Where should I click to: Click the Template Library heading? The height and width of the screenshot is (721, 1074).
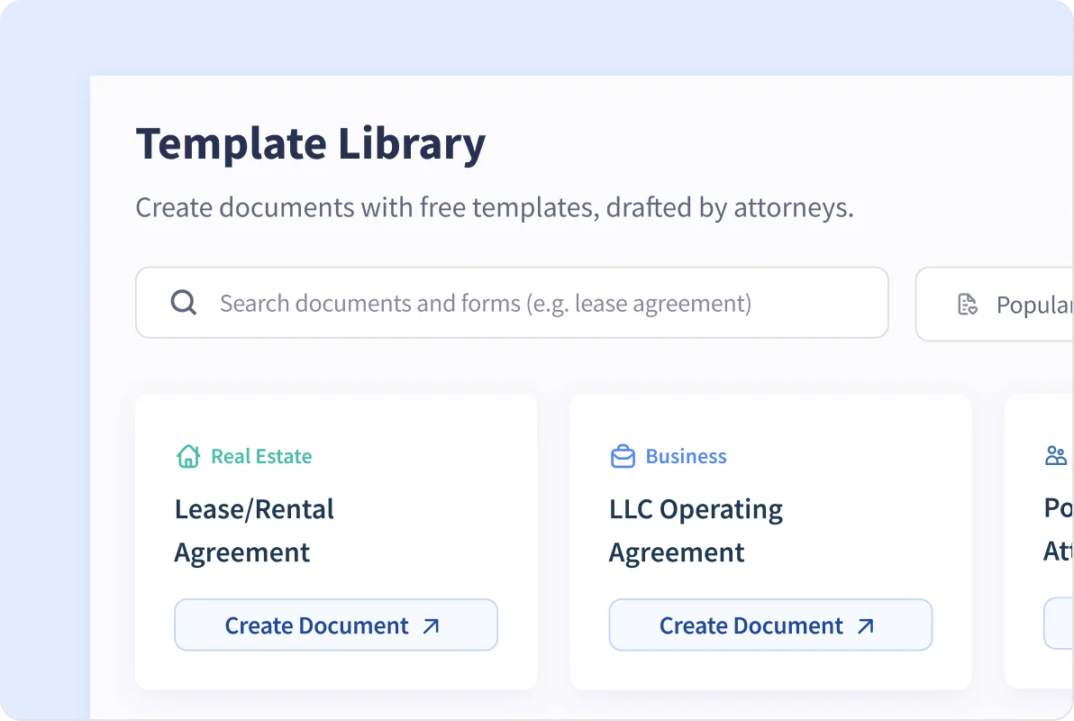click(311, 144)
